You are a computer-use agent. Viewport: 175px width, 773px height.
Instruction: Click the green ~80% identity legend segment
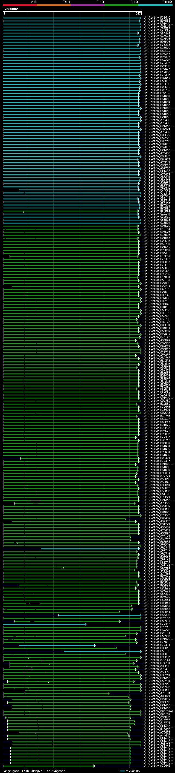[x=121, y=5]
